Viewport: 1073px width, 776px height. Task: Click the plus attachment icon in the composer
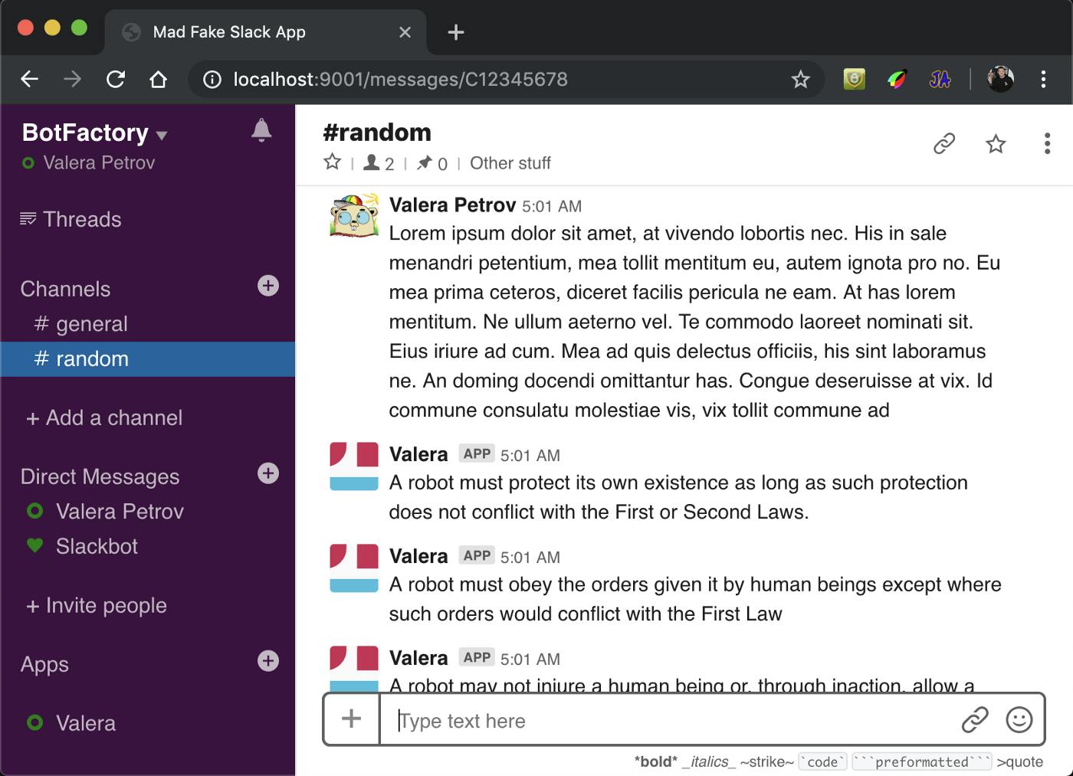(x=351, y=719)
